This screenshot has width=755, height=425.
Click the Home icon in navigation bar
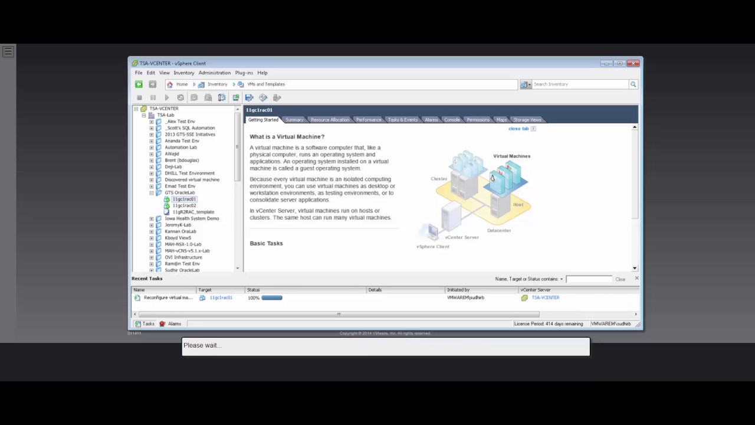(170, 84)
